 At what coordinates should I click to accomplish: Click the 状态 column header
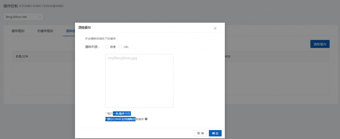tap(228, 57)
